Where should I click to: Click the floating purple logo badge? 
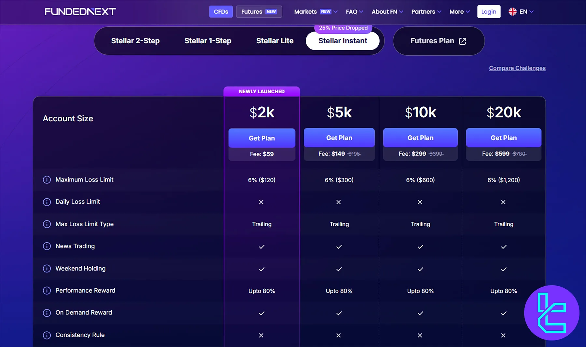(x=551, y=313)
